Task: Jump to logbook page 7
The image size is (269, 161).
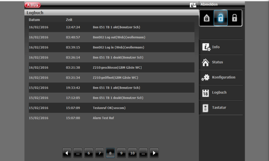Action: tap(100, 153)
